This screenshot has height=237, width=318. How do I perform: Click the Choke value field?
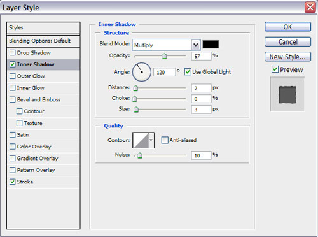click(x=201, y=99)
